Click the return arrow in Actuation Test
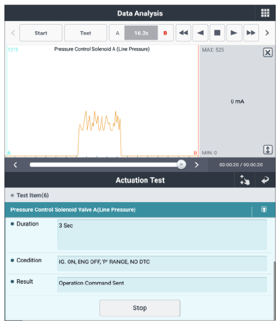280x325 pixels. point(265,180)
